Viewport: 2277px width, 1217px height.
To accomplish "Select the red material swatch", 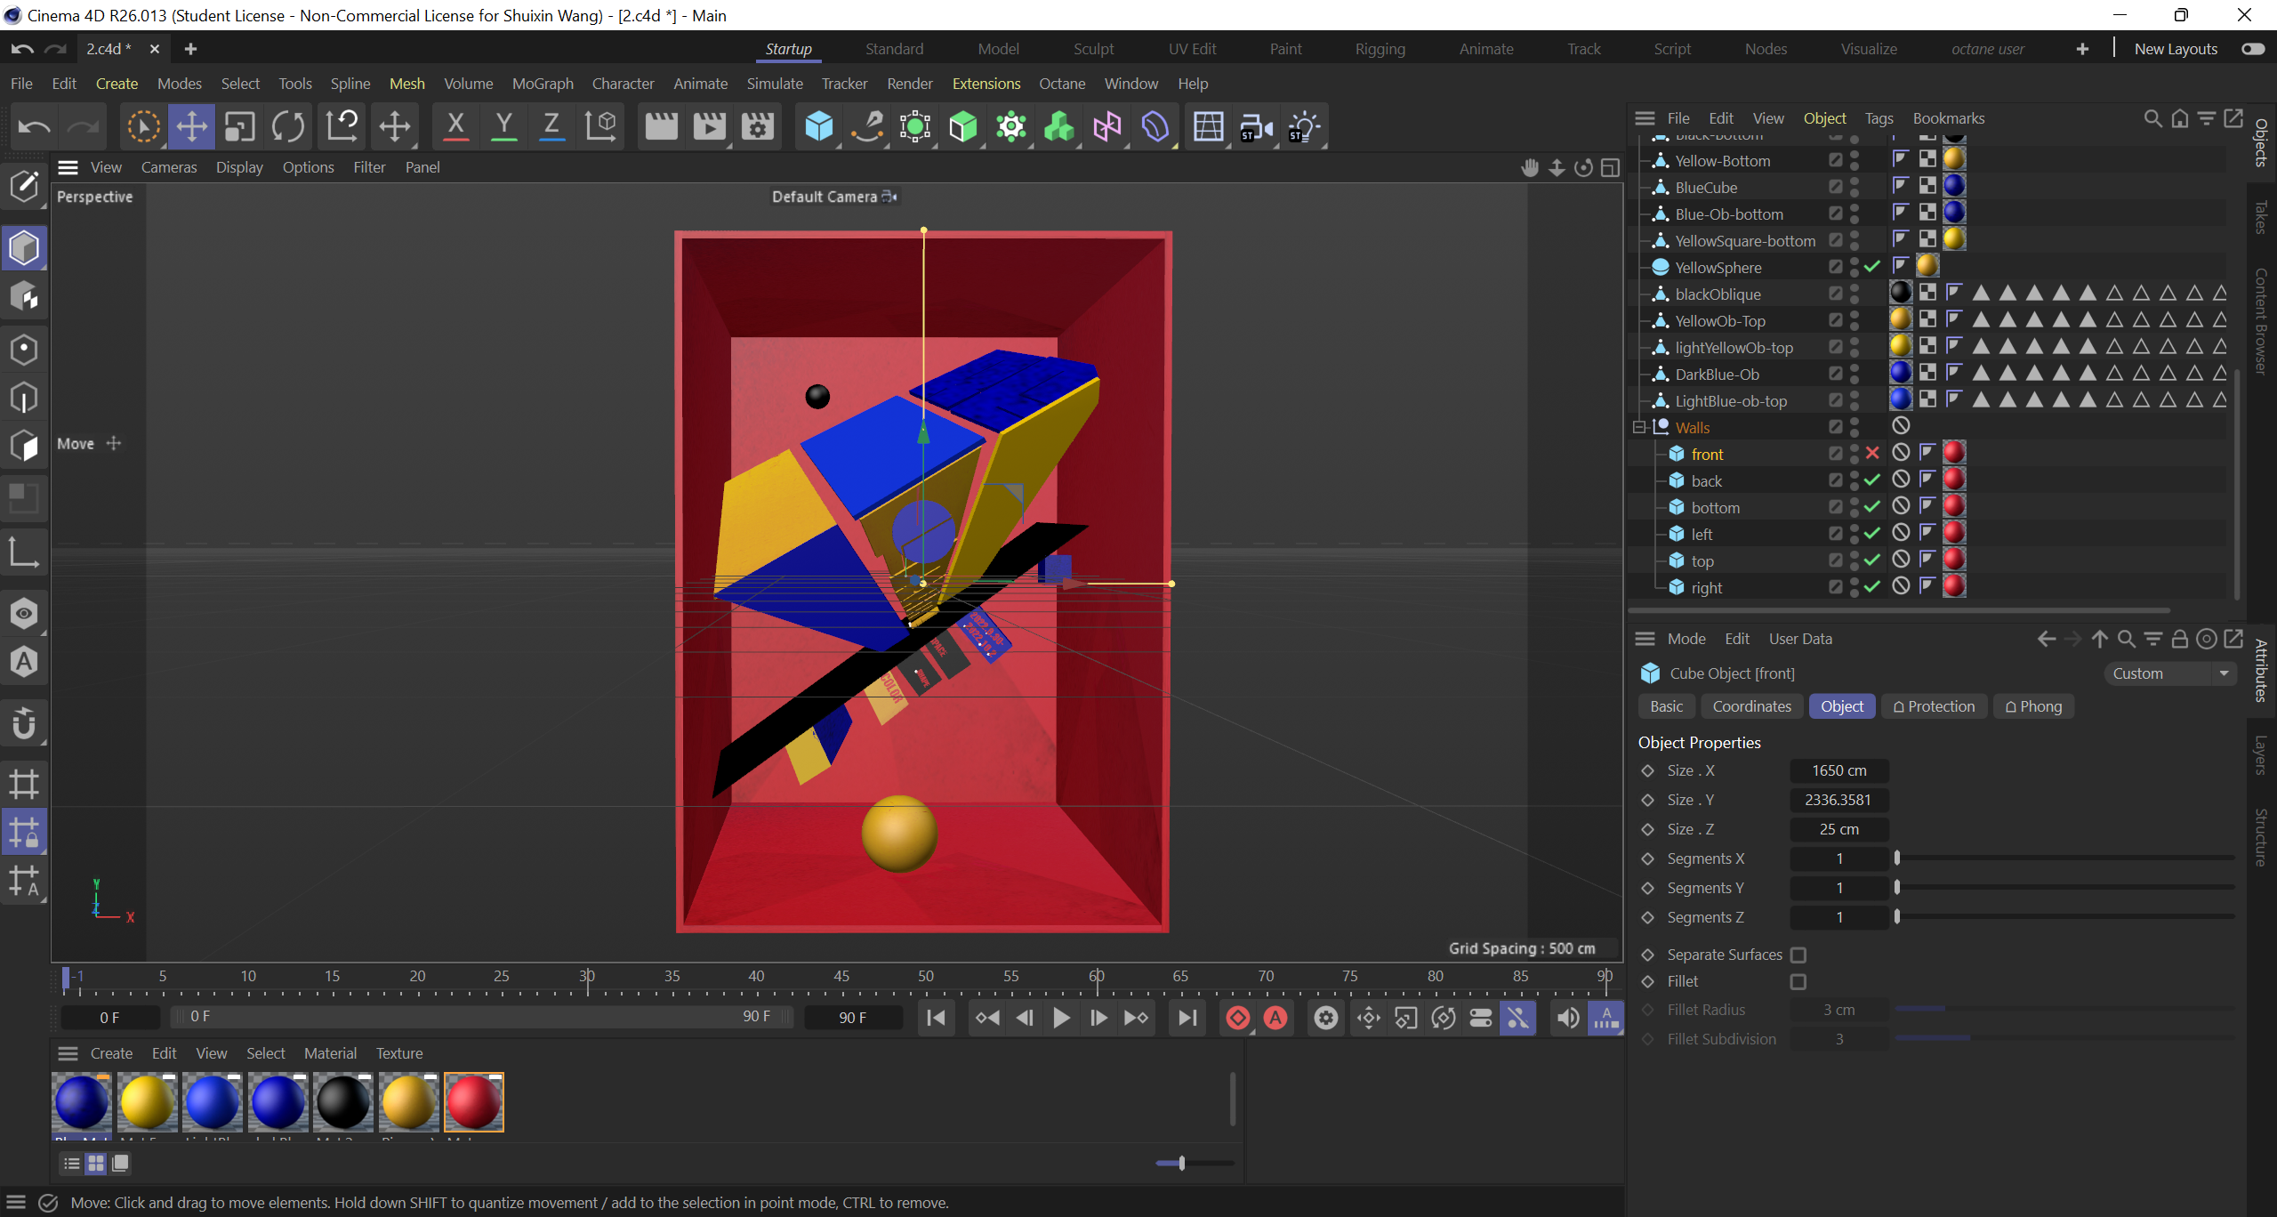I will tap(474, 1101).
